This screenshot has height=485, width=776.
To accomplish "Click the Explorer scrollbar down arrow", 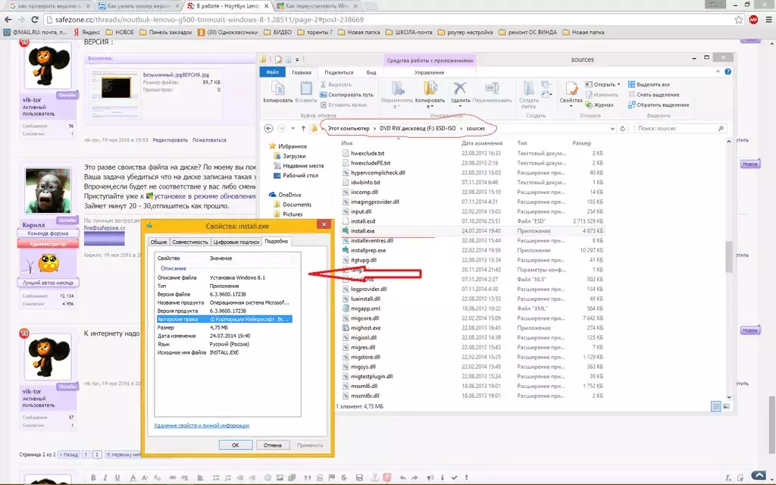I will (x=728, y=397).
